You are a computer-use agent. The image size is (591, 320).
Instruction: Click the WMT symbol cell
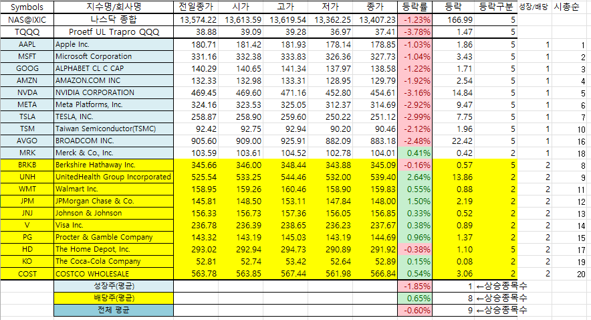click(27, 189)
